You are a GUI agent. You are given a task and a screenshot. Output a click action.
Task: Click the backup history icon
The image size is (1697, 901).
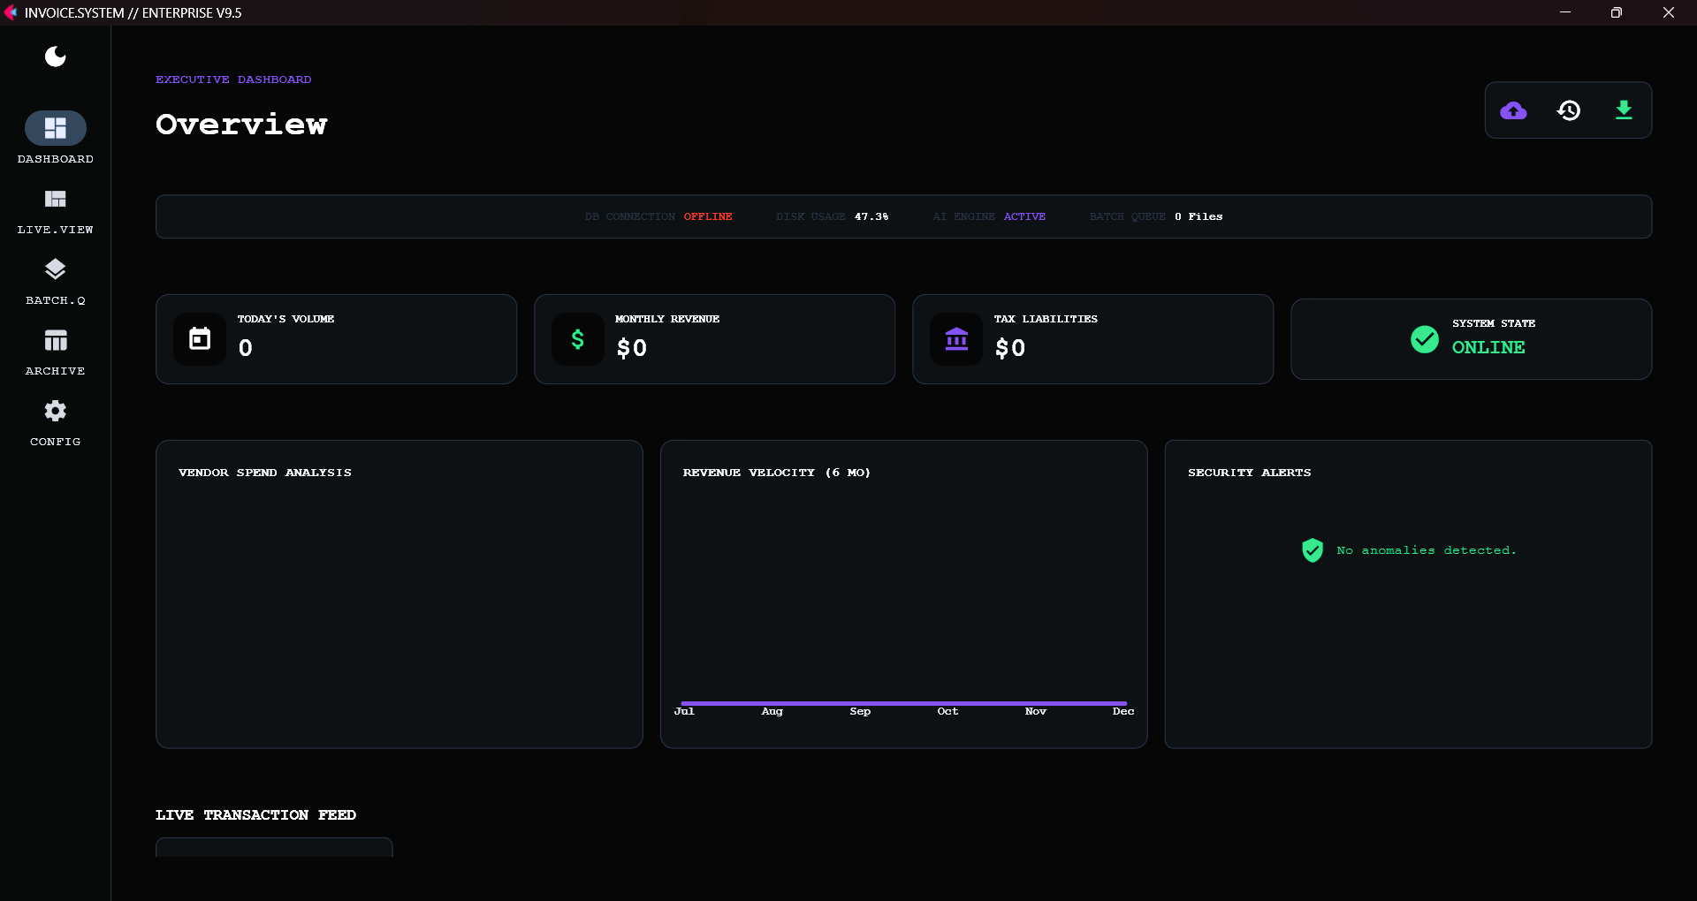[1569, 110]
